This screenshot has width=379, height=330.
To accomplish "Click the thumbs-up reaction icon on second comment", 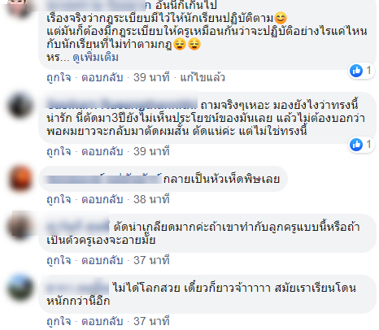I will [x=356, y=145].
